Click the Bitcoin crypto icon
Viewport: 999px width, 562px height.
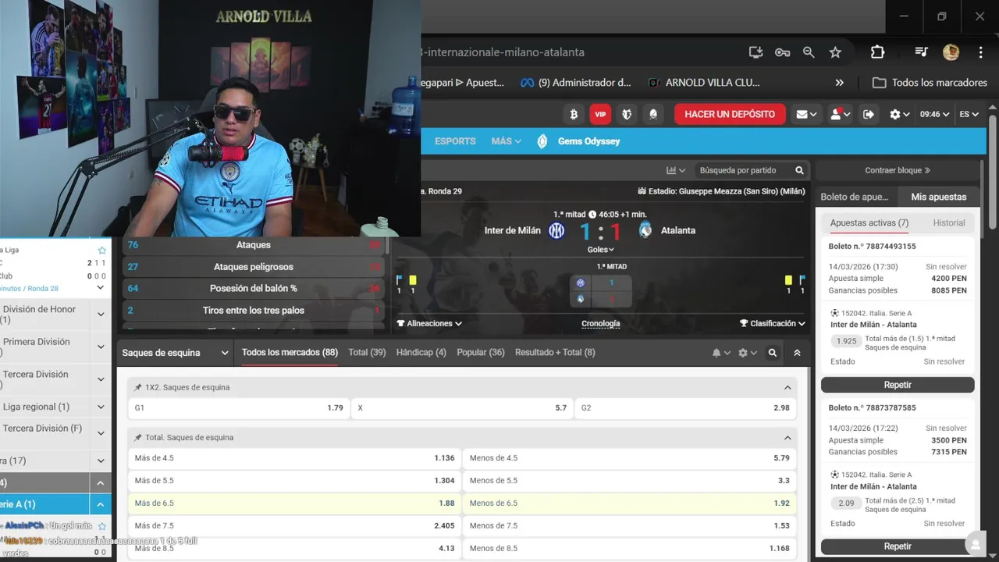[574, 114]
